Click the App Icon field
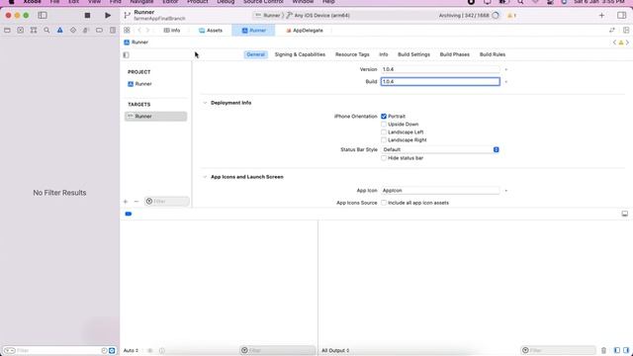 tap(440, 191)
